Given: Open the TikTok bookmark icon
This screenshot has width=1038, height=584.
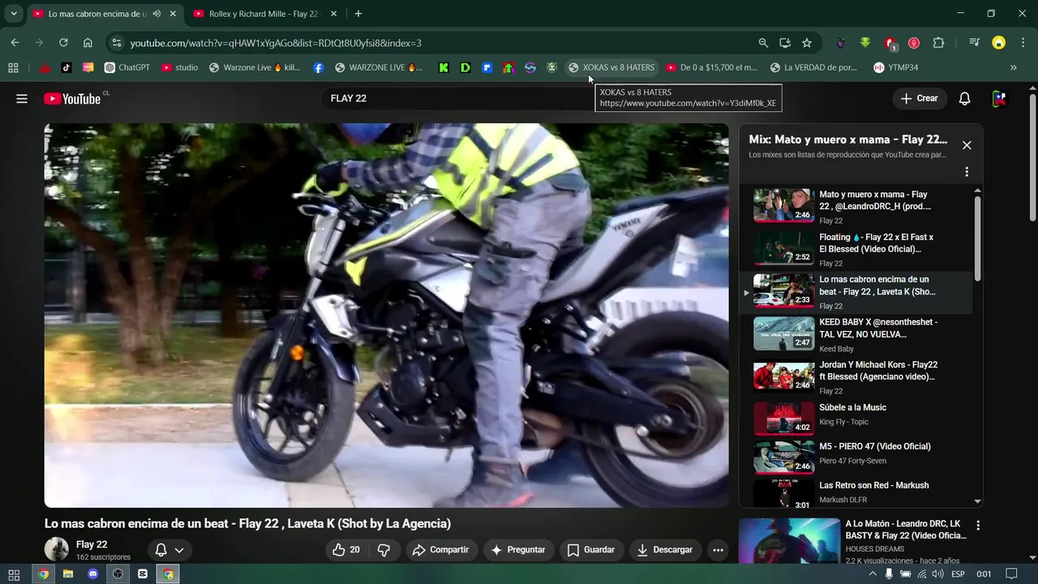Looking at the screenshot, I should 66,67.
